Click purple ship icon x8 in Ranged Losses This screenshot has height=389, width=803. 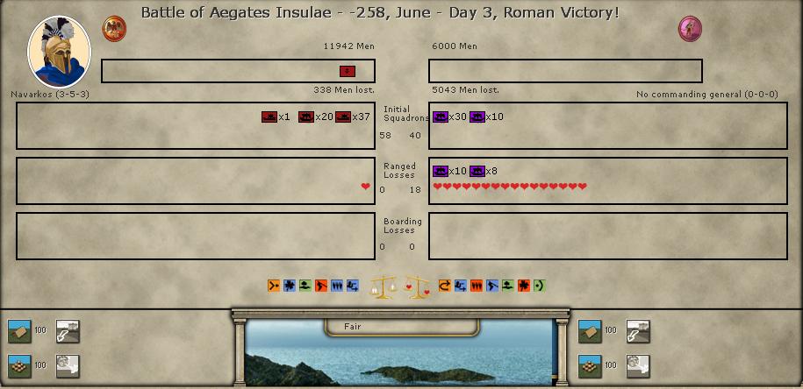[477, 172]
